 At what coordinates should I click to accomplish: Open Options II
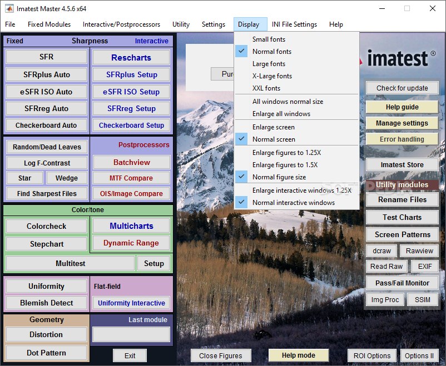click(419, 356)
